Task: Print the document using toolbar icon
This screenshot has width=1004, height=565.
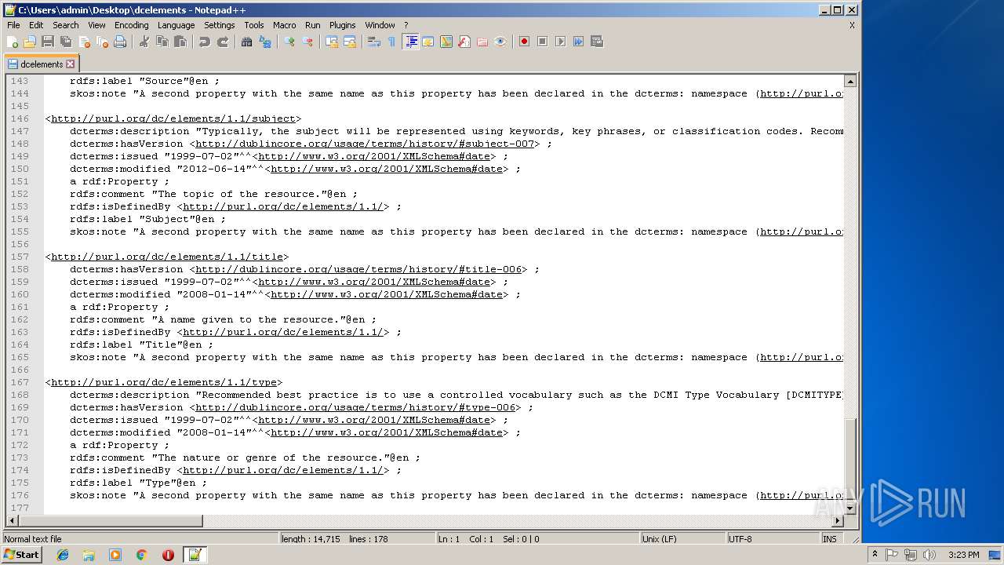Action: [120, 42]
